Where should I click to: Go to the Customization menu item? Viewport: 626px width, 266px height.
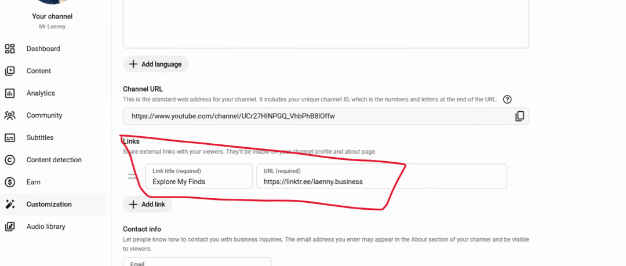click(x=53, y=205)
